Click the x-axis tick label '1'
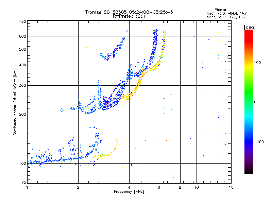Image resolution: width=272 pixels, height=204 pixels. point(27,187)
